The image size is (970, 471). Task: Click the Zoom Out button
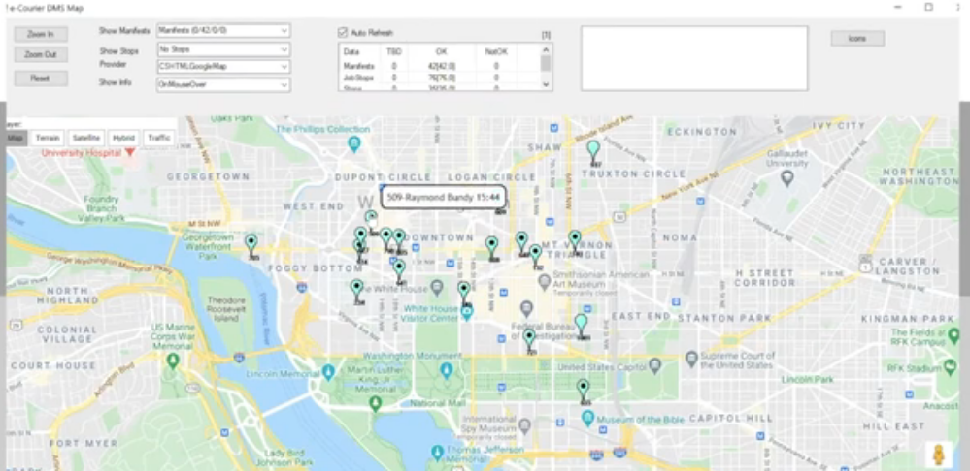click(x=41, y=55)
